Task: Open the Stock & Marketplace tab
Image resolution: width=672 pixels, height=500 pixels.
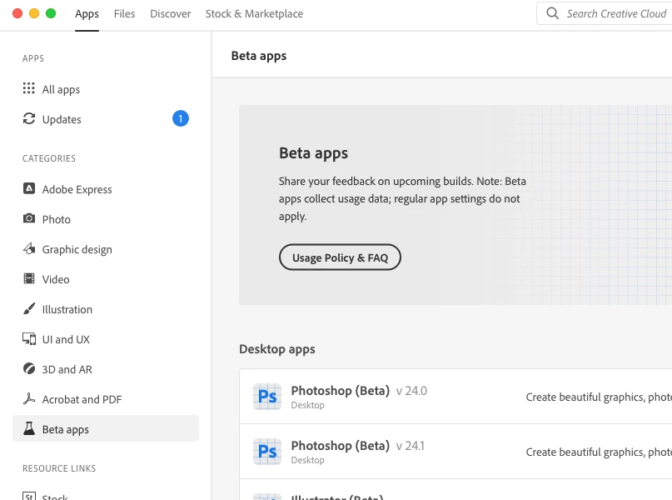Action: 254,13
